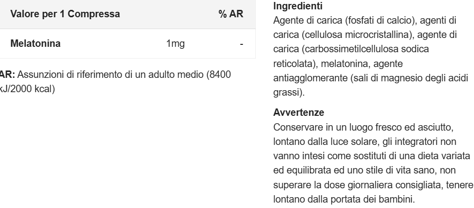Click the 1mg value in the table
The height and width of the screenshot is (208, 474).
(x=175, y=44)
